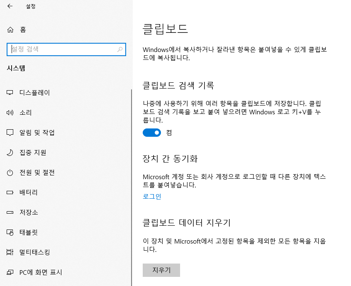Click the back arrow
Screen dimensions: 351x286
click(x=9, y=7)
